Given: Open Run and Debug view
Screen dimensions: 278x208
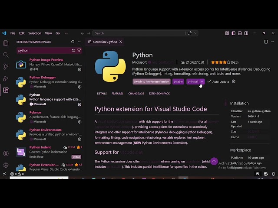Looking at the screenshot, I should [6, 78].
